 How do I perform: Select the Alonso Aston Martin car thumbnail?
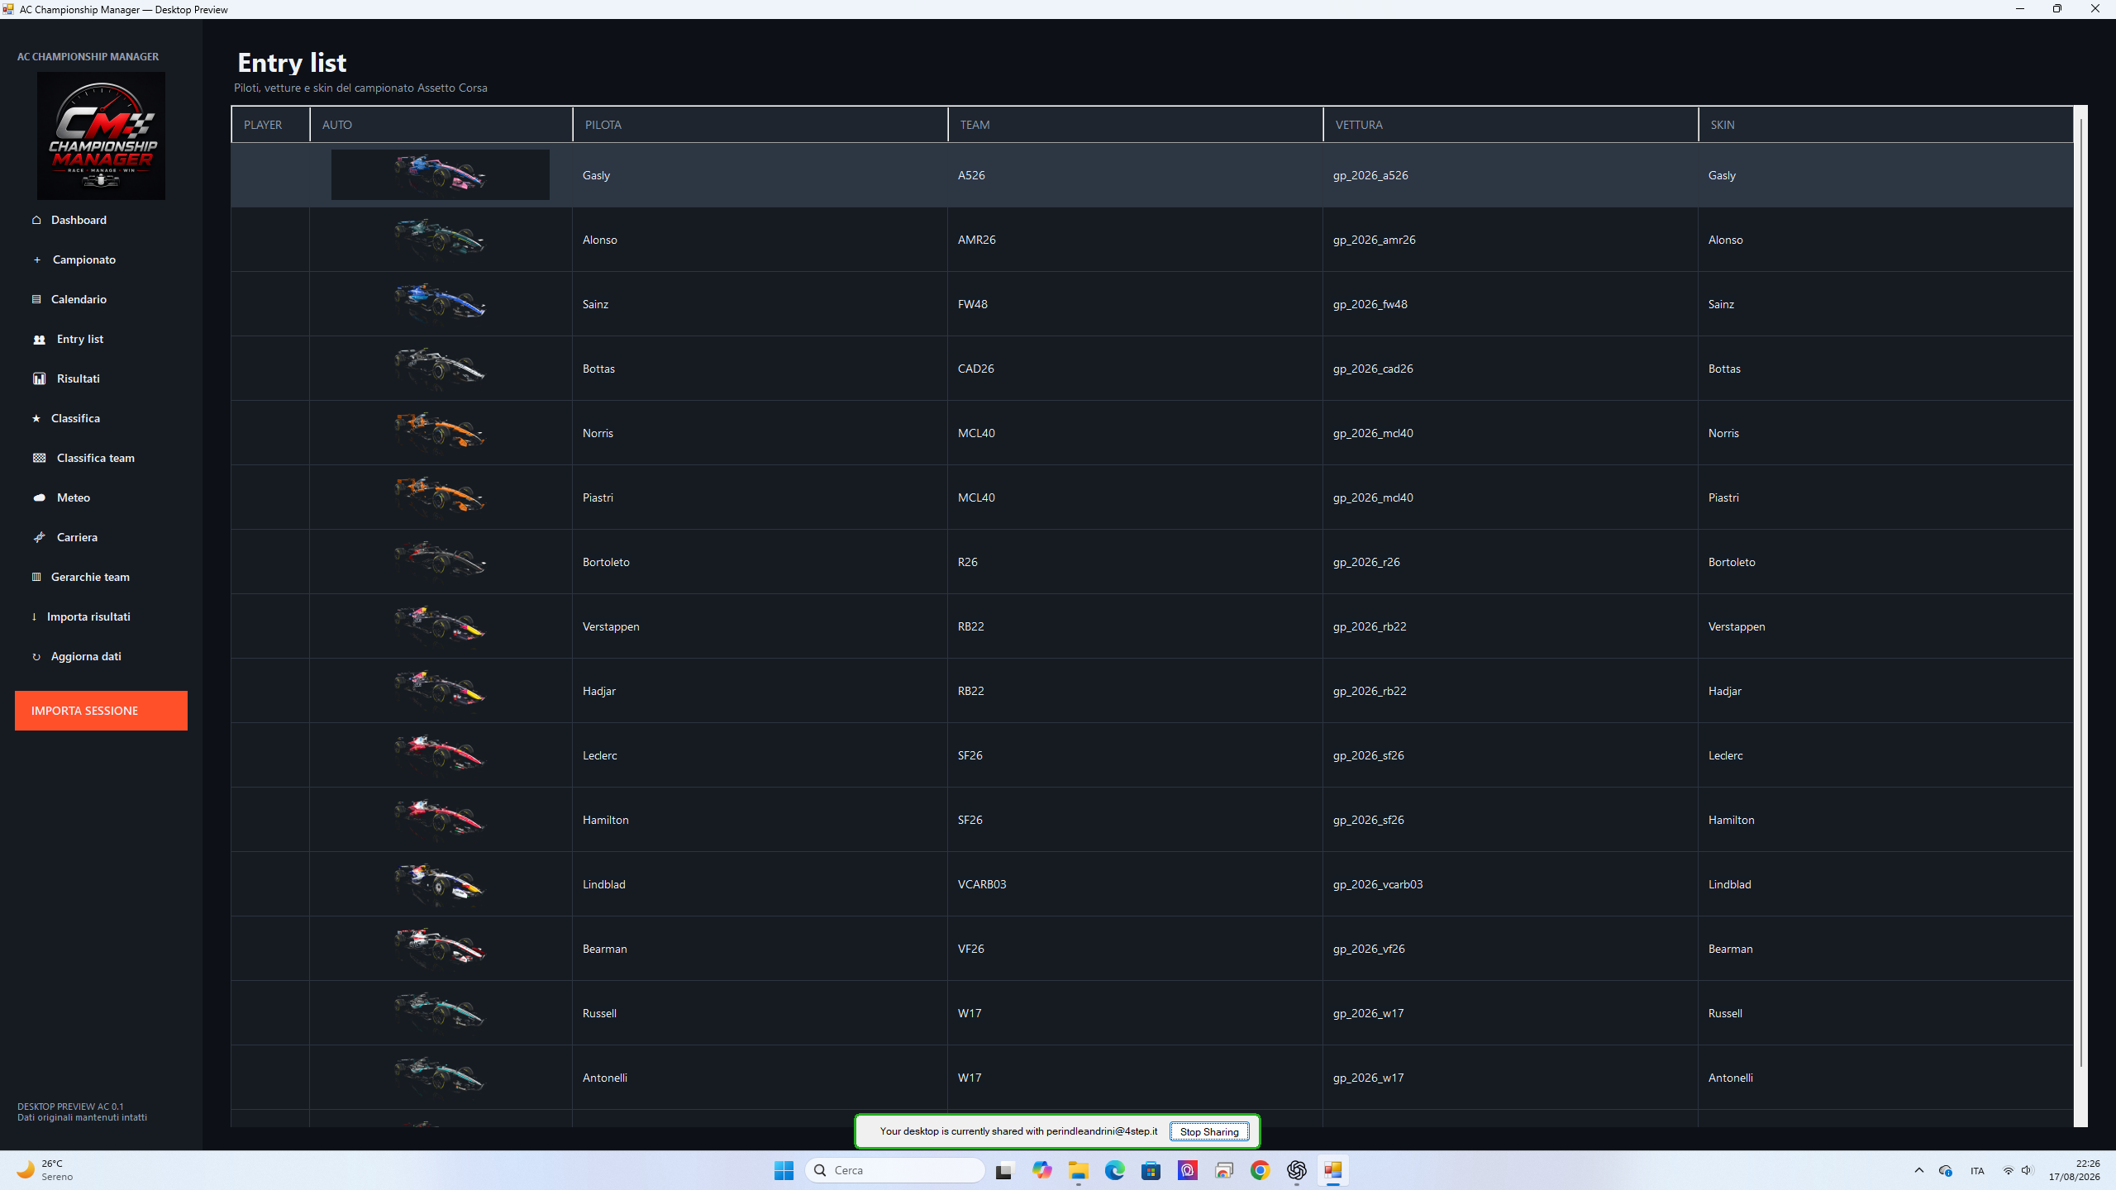pyautogui.click(x=440, y=239)
